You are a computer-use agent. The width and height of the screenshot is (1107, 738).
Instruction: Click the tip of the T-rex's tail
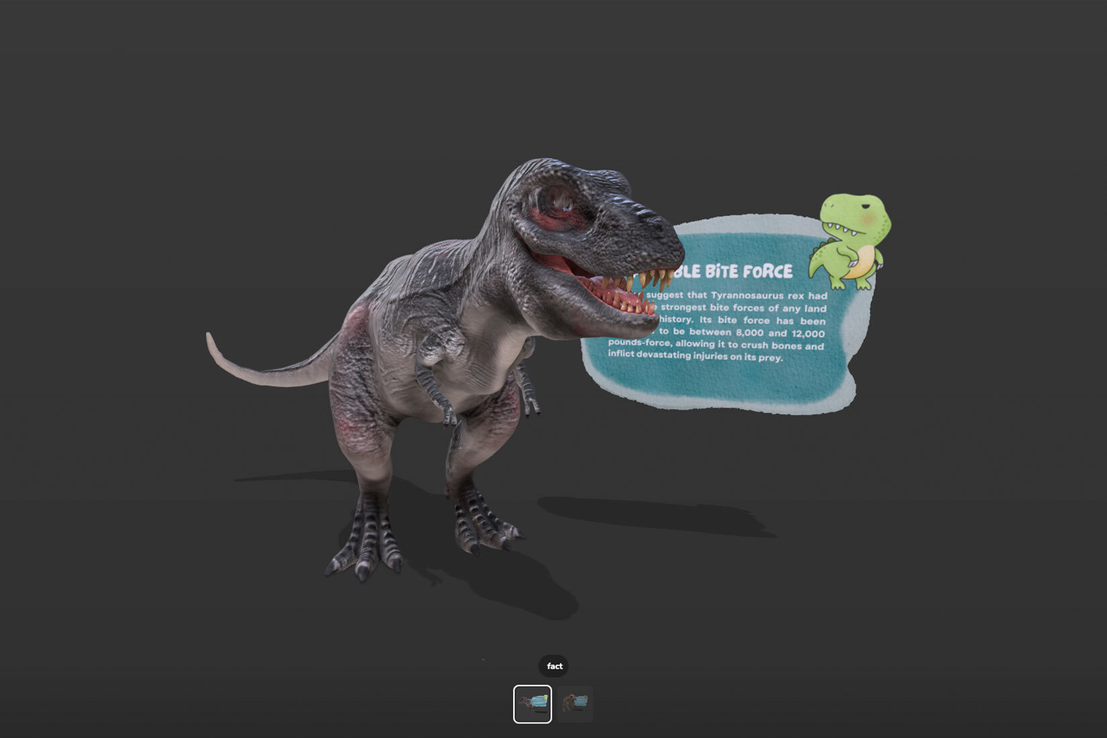(x=211, y=337)
